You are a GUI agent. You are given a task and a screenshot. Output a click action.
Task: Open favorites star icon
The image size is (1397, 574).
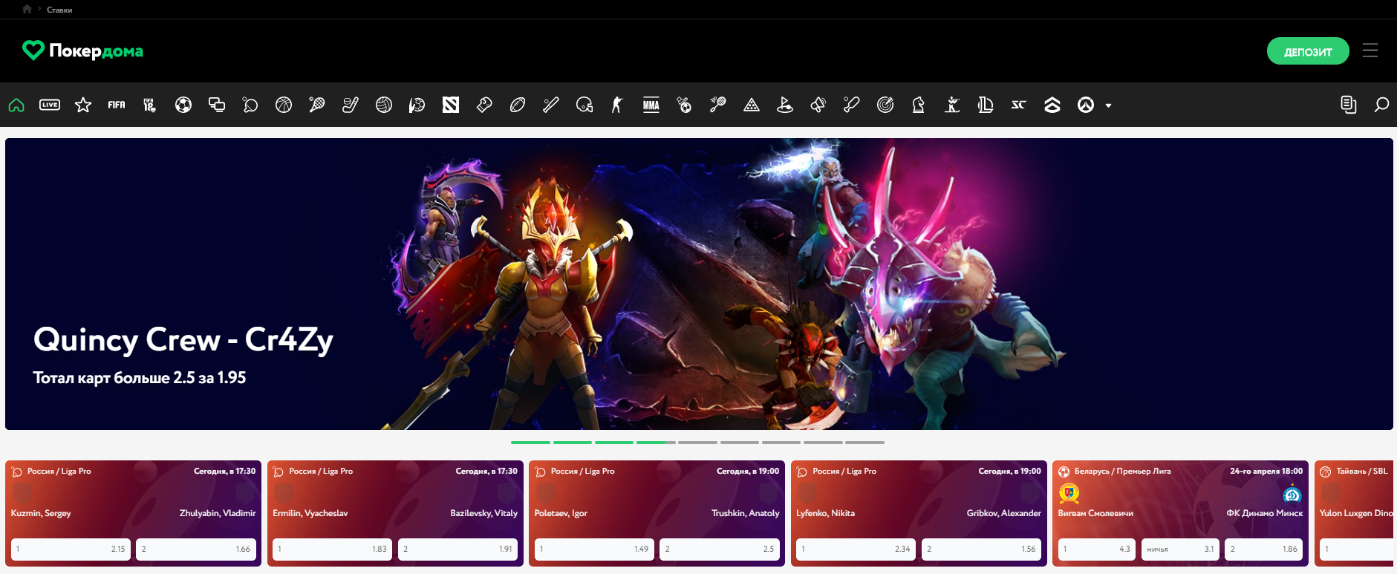83,105
